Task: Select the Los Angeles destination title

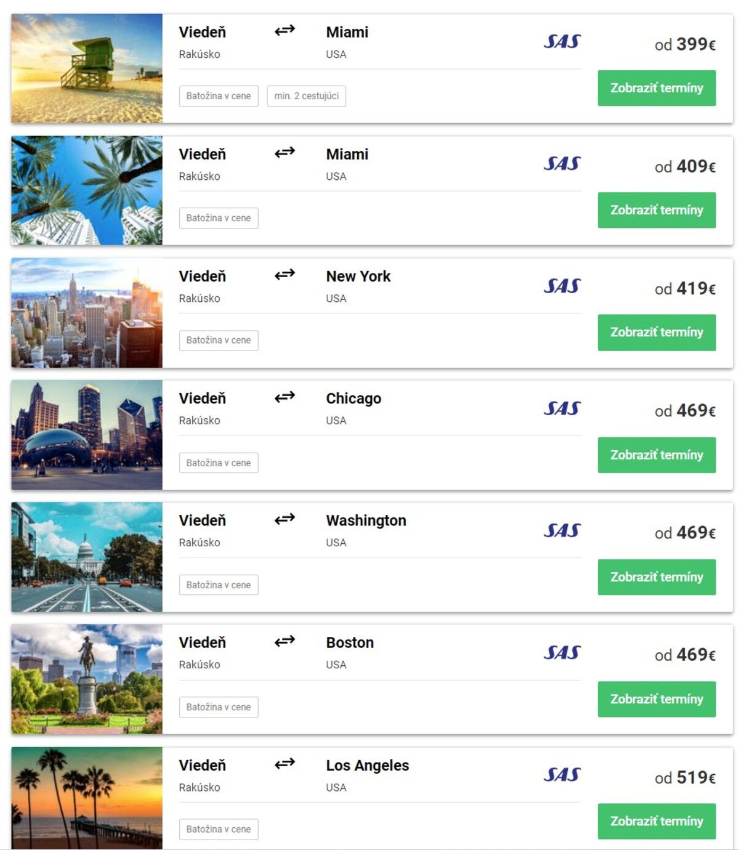Action: tap(368, 766)
